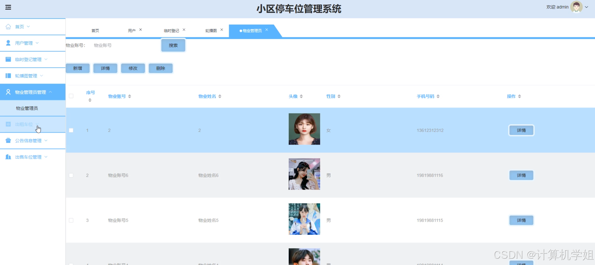This screenshot has width=595, height=265.
Task: Click the home icon in sidebar
Action: click(8, 27)
